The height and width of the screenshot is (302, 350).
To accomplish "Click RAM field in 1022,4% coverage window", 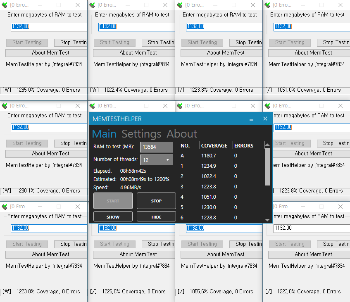I will pos(137,27).
